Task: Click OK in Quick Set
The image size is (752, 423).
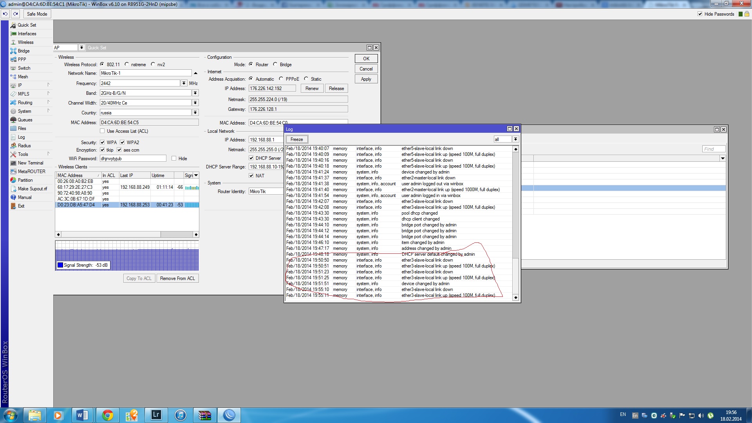Action: 366,59
